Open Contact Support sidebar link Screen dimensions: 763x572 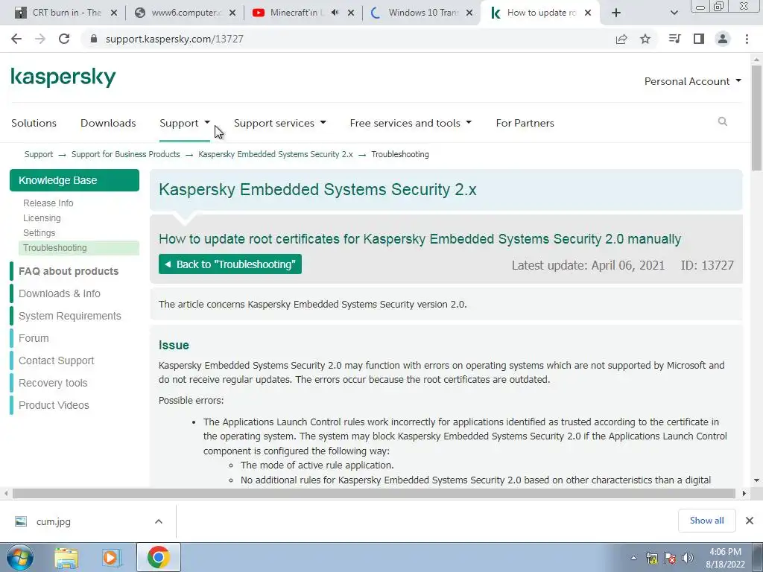click(57, 361)
